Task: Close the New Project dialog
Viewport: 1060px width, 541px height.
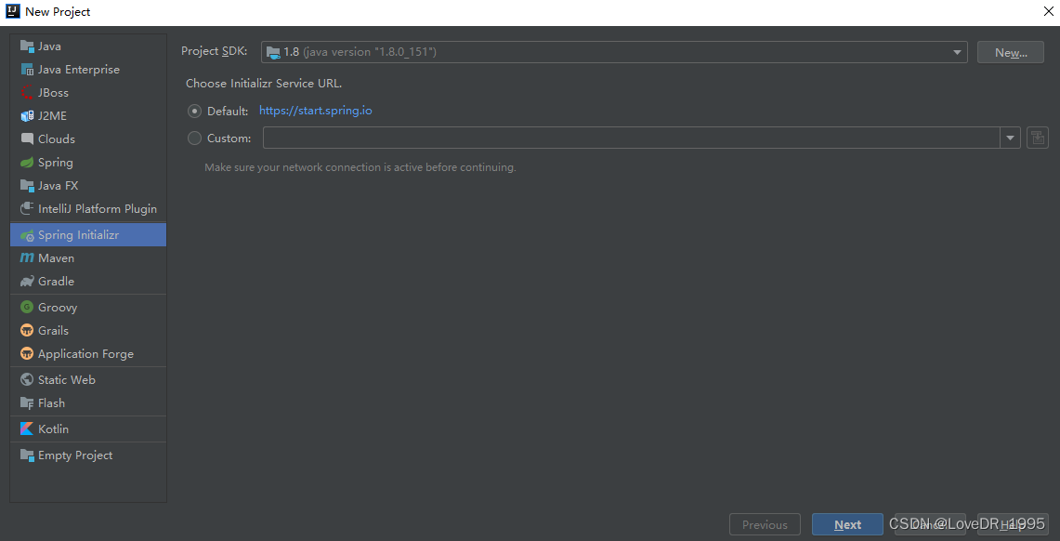Action: tap(1049, 11)
